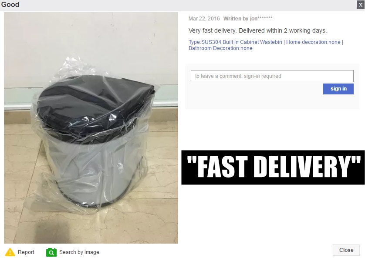Click the yellow warning Report icon
Image resolution: width=365 pixels, height=261 pixels.
pyautogui.click(x=10, y=252)
